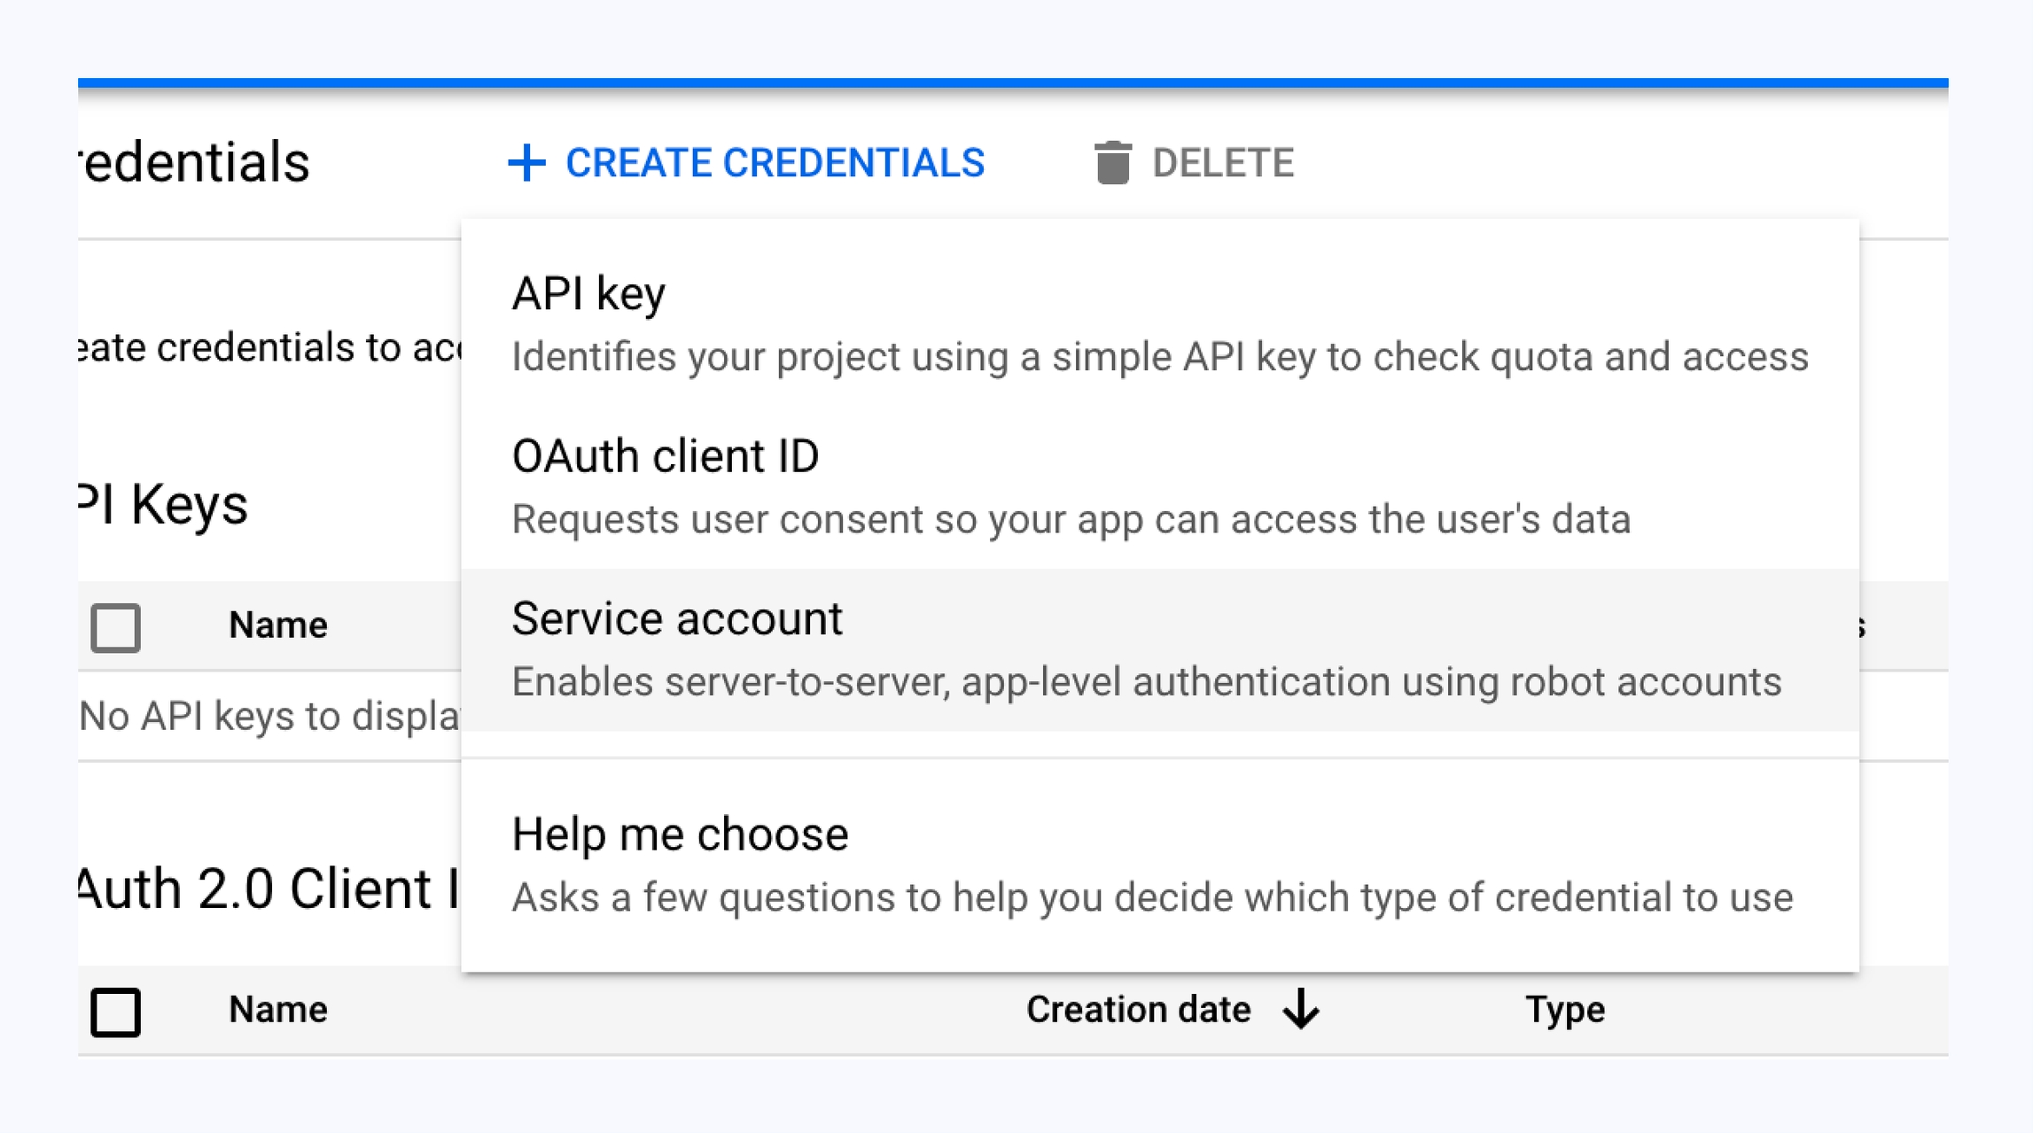The image size is (2033, 1133).
Task: Click the OAuth table Name column header
Action: pos(277,1010)
